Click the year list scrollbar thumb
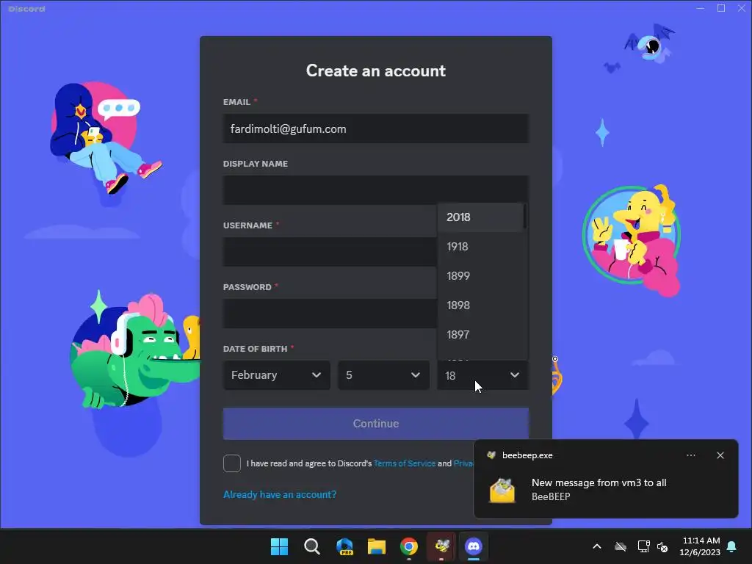Image resolution: width=752 pixels, height=564 pixels. [525, 217]
